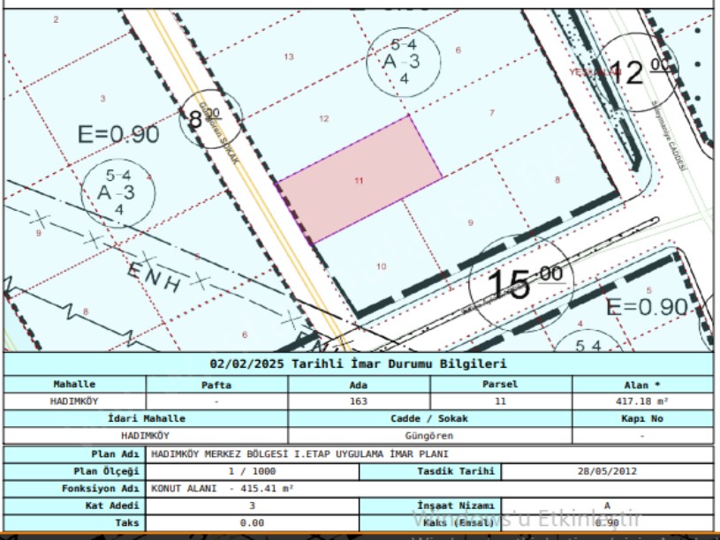Click the 12.00 road width marker
This screenshot has height=540, width=720.
633,71
